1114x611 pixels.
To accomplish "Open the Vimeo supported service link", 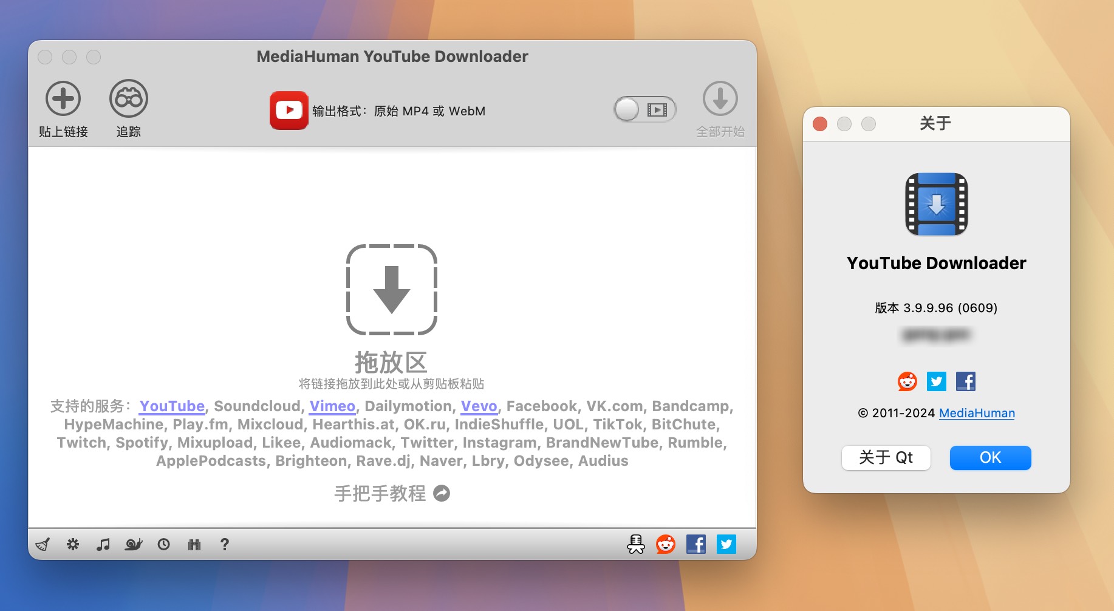I will click(x=332, y=406).
